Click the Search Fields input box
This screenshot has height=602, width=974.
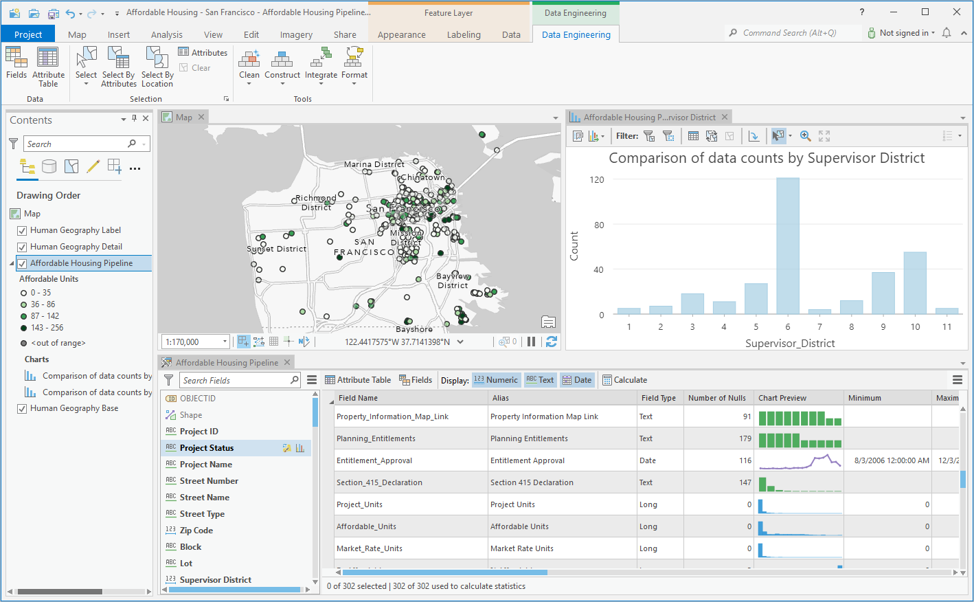coord(234,381)
